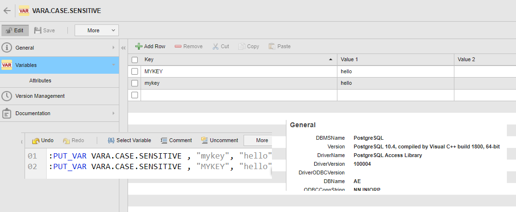Select the MYKEY key cell
516x212 pixels.
[239, 71]
